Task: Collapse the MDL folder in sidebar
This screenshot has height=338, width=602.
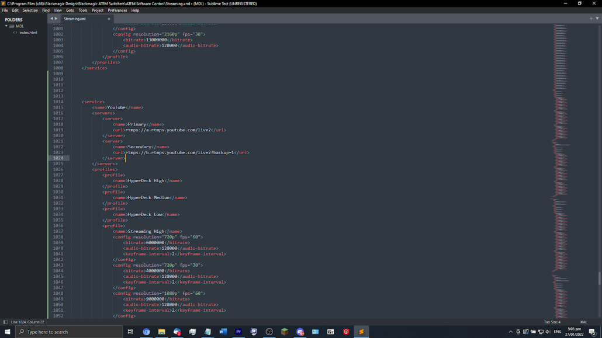Action: coord(6,26)
